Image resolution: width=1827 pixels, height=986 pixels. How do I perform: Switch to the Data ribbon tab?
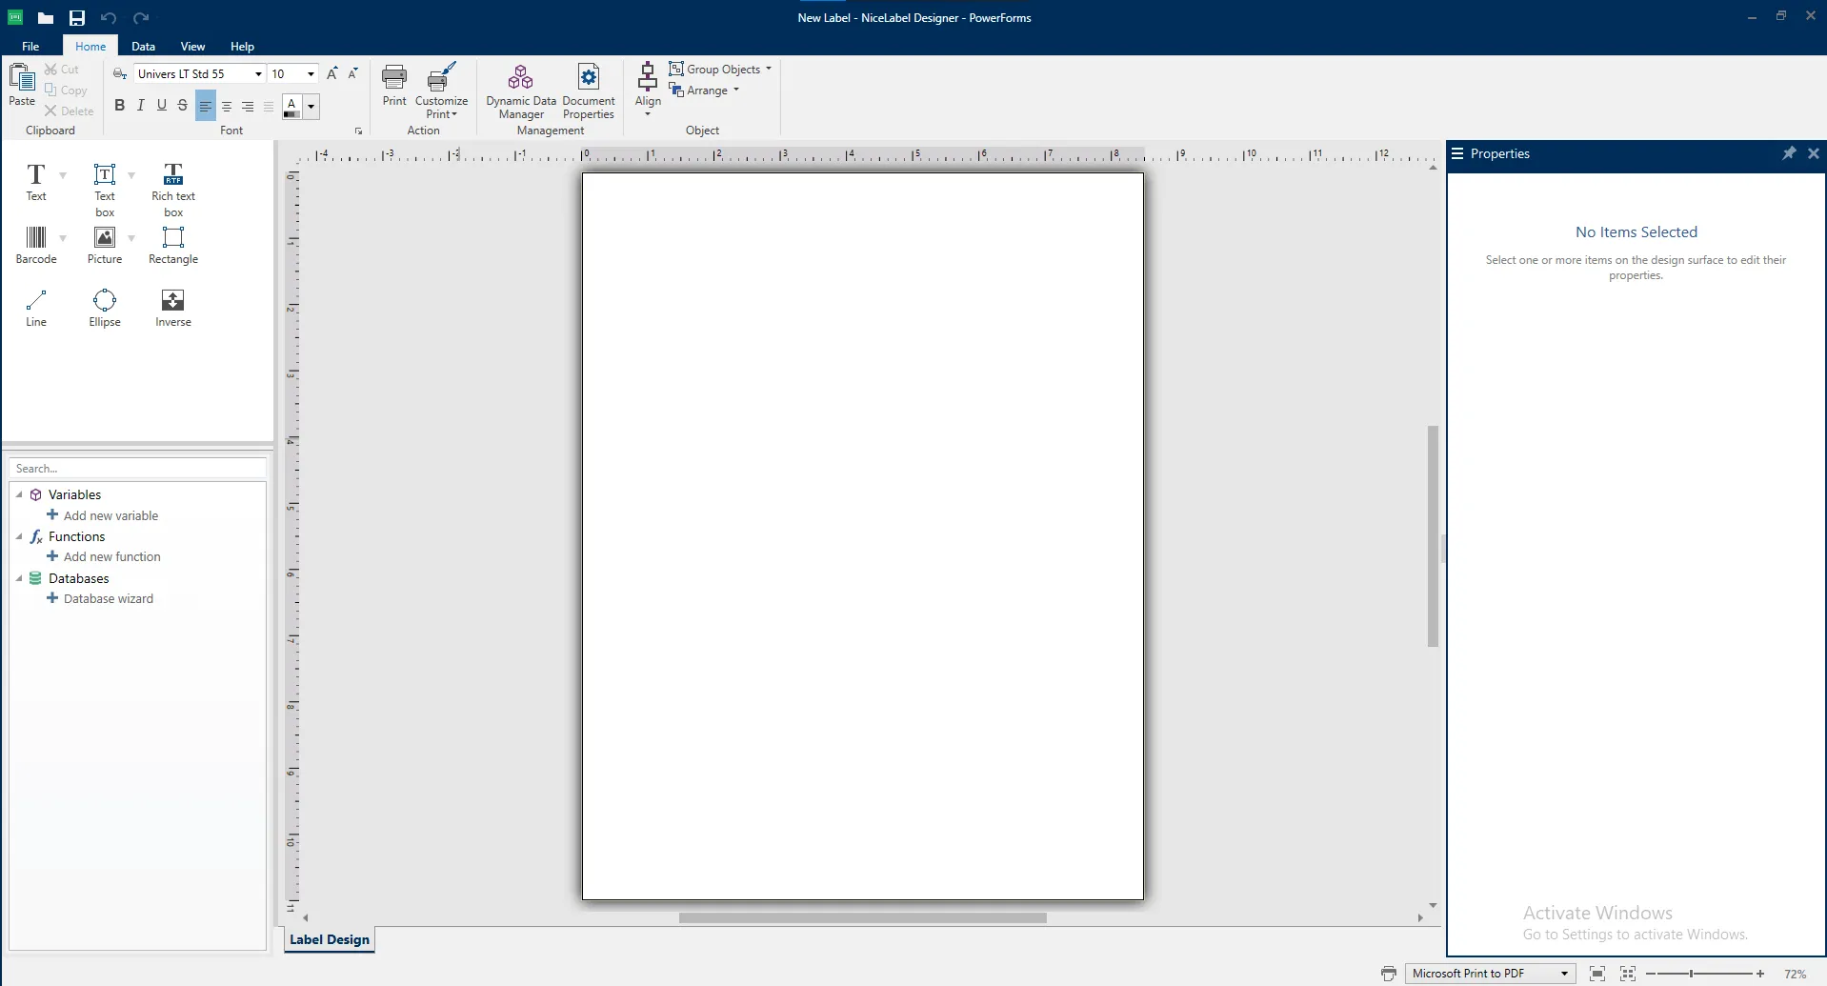(143, 47)
